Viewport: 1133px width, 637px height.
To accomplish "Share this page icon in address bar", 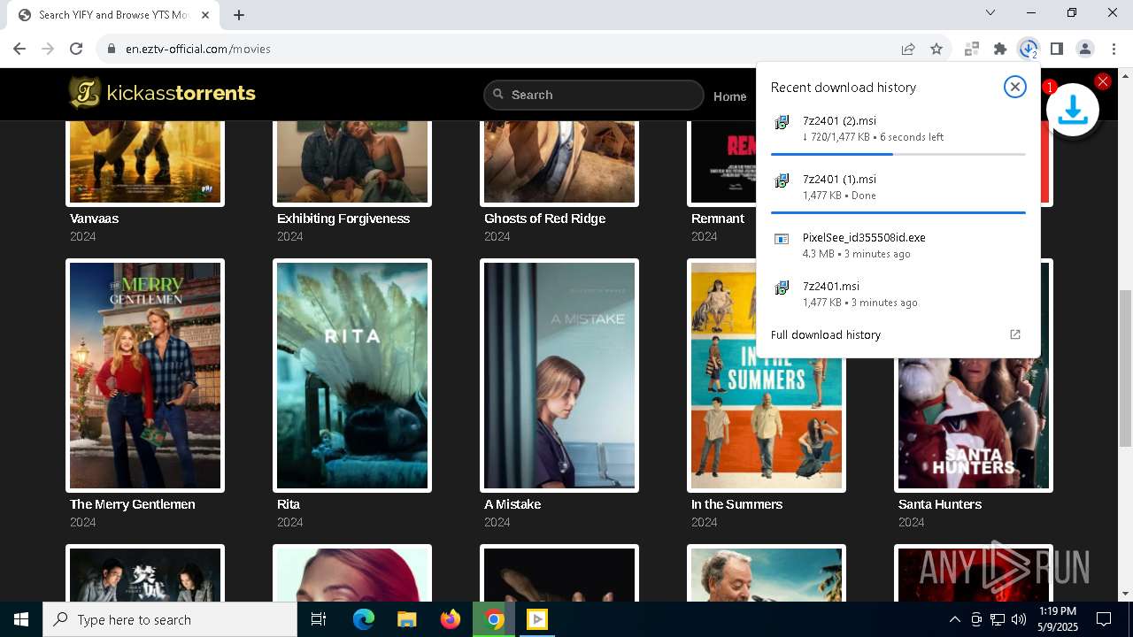I will tap(908, 50).
